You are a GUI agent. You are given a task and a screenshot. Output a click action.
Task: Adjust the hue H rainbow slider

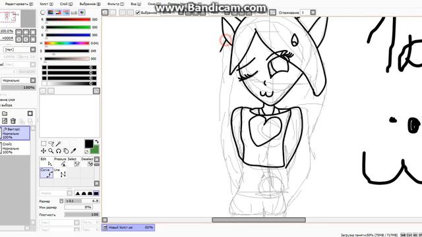(x=67, y=43)
